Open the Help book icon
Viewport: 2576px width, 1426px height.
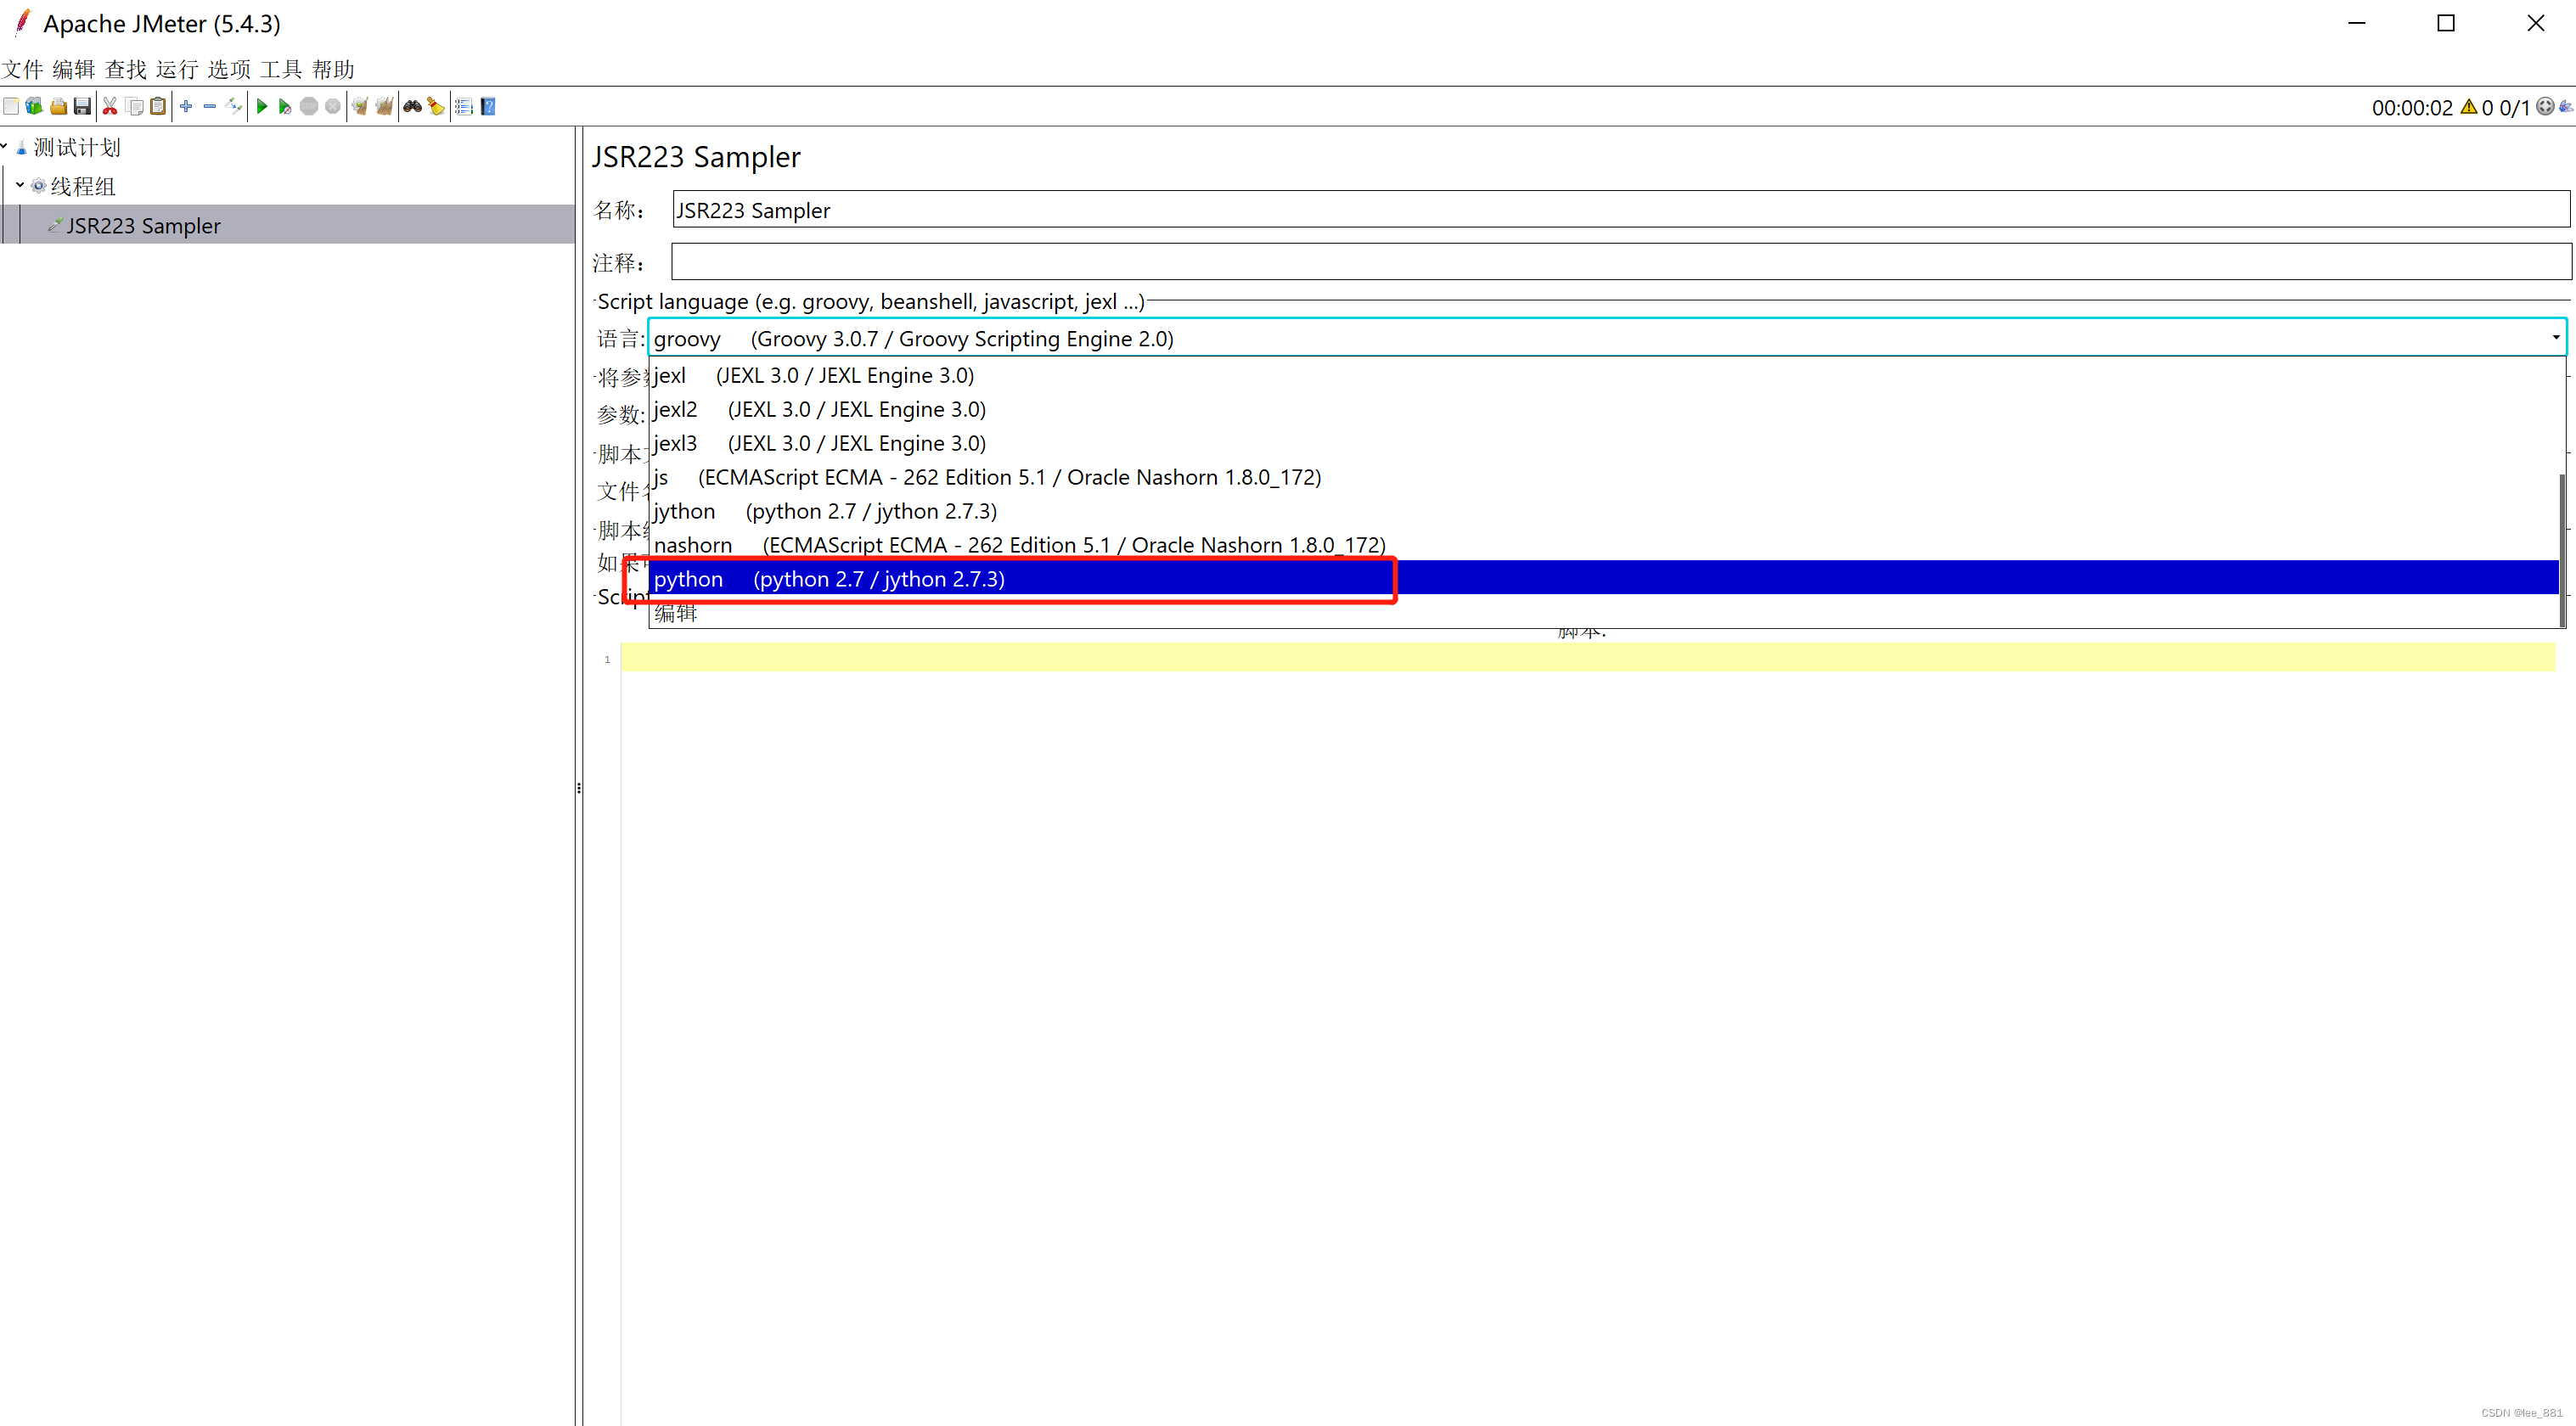coord(488,106)
